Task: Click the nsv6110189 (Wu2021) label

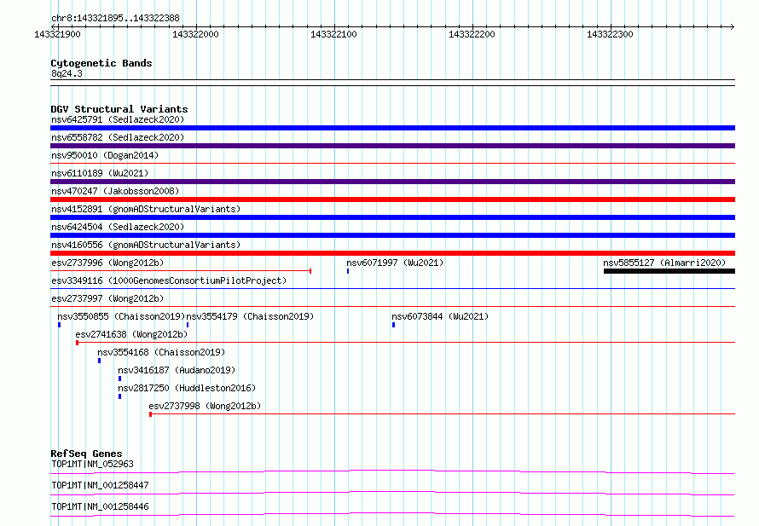Action: pos(100,173)
